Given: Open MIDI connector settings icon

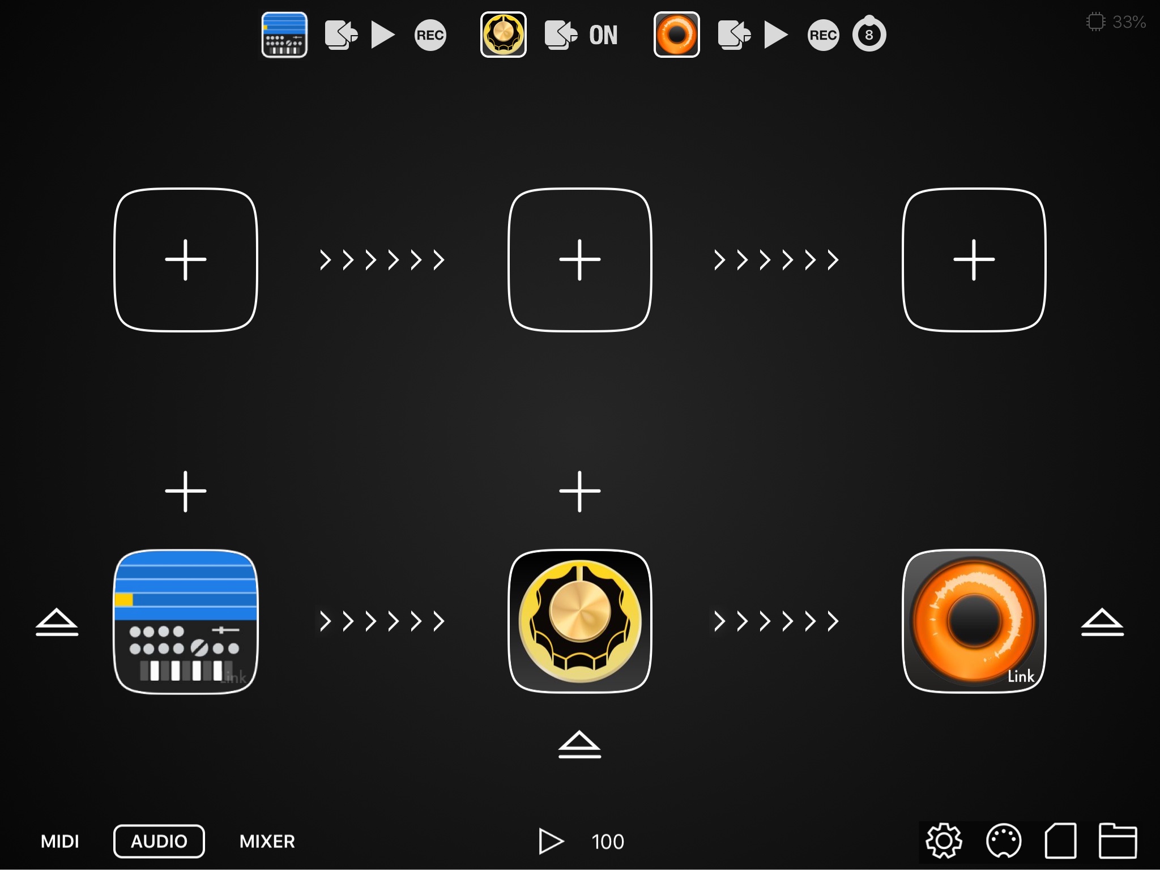Looking at the screenshot, I should click(x=1004, y=841).
